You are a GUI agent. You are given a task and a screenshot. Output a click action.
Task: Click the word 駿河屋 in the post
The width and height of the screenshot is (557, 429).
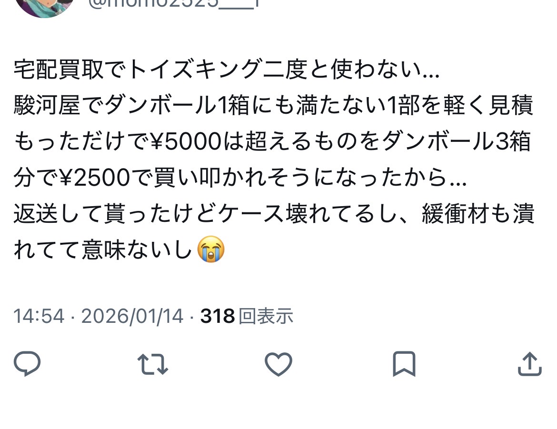coord(47,105)
